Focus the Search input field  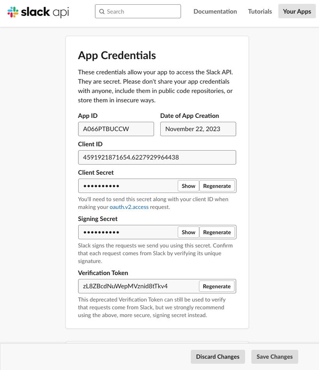(x=138, y=11)
